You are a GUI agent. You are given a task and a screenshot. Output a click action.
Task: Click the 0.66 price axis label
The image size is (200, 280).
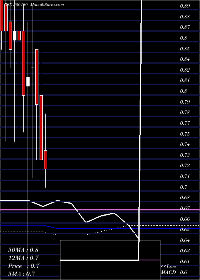[x=185, y=219]
